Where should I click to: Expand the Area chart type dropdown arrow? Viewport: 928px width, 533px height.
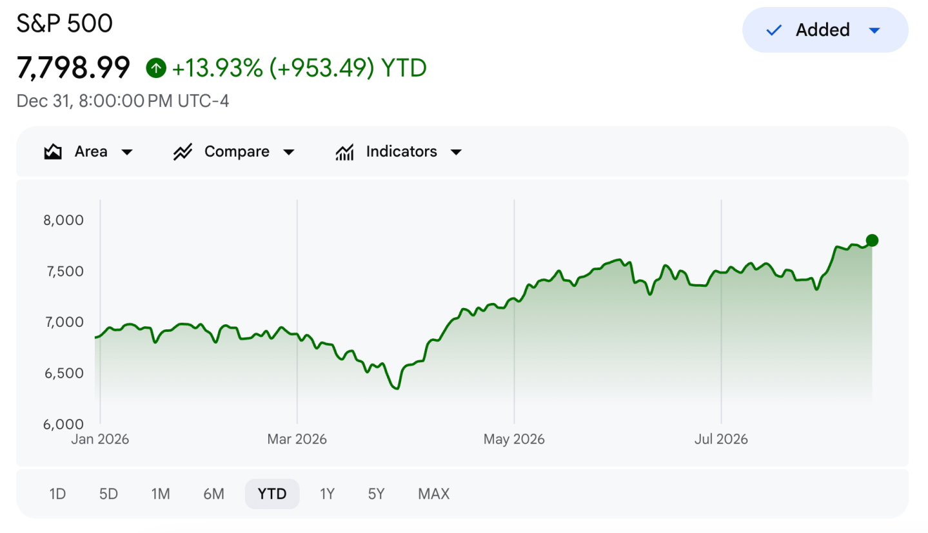pyautogui.click(x=127, y=153)
